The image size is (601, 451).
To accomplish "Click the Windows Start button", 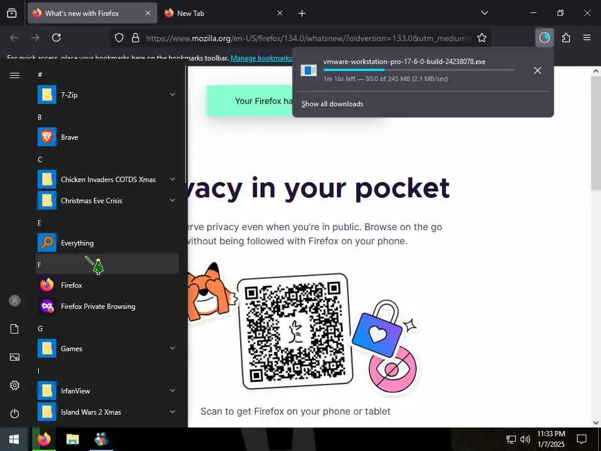I will pyautogui.click(x=14, y=439).
